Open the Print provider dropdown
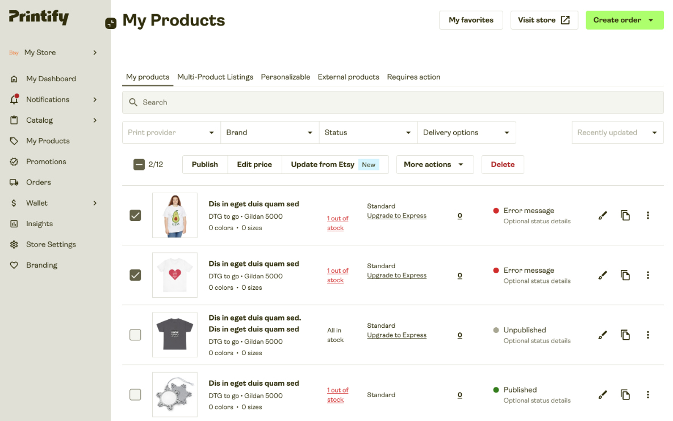This screenshot has width=673, height=421. (x=172, y=132)
